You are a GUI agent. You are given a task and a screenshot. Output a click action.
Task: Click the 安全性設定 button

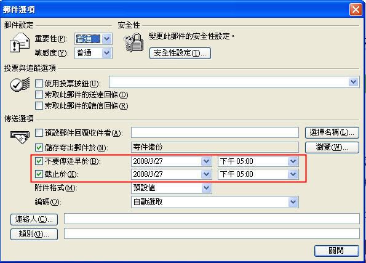pos(180,53)
